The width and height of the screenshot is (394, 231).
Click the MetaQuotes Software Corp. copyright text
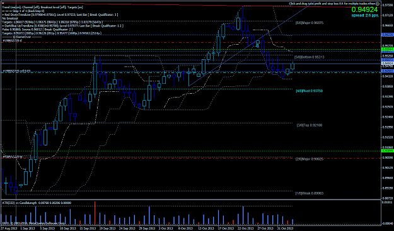click(33, 223)
